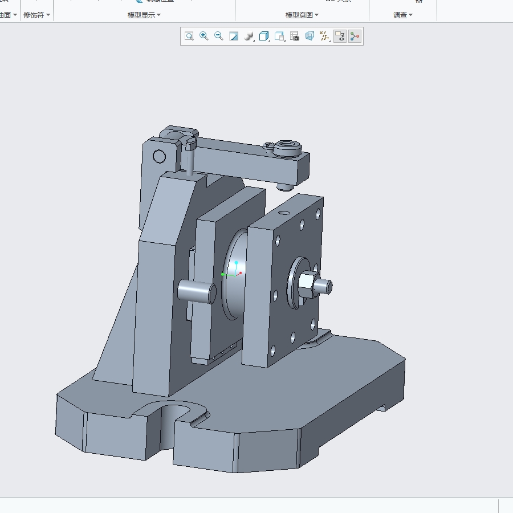Open the 曲面 group menu at left edge
This screenshot has height=513, width=513.
tap(8, 15)
